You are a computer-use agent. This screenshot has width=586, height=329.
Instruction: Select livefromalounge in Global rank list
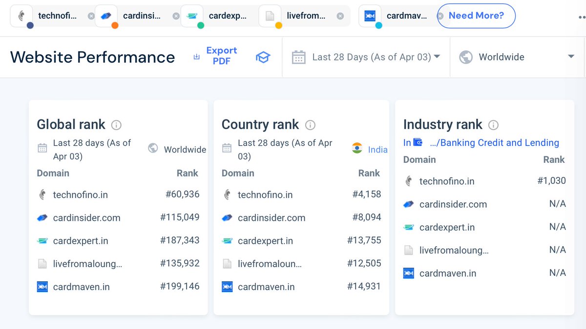tap(88, 264)
